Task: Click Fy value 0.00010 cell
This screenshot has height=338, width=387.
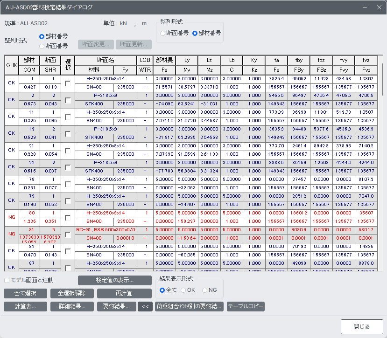Action: tap(125, 238)
